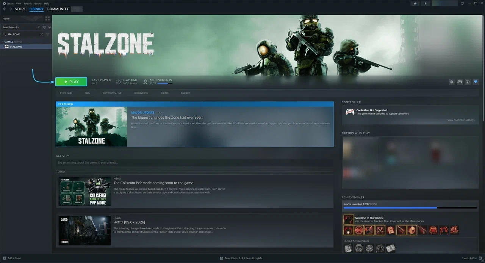This screenshot has height=263, width=485.
Task: Click the recent activity clock icon
Action: coord(45,27)
